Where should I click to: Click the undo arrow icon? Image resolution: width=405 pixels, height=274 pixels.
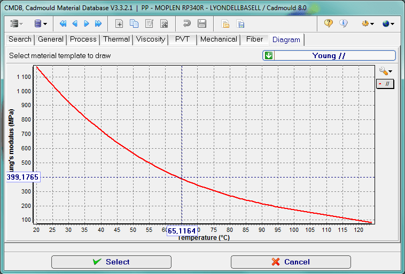coord(187,23)
